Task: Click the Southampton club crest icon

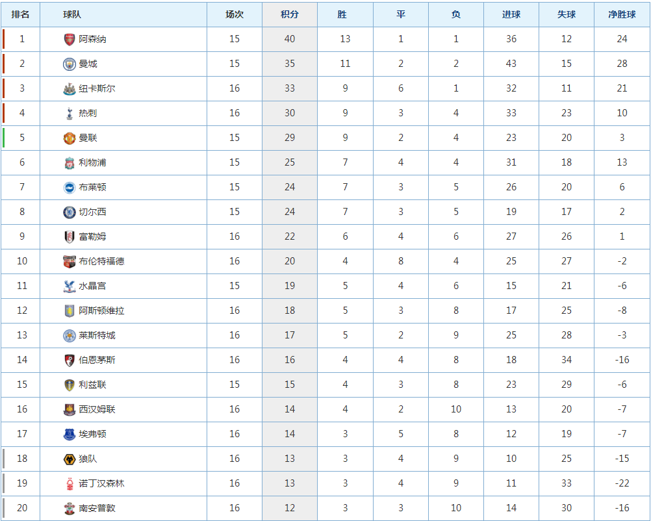Action: pos(70,508)
